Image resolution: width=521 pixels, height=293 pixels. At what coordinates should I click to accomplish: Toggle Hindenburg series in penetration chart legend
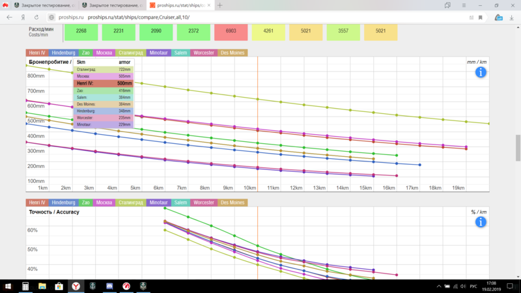(64, 53)
